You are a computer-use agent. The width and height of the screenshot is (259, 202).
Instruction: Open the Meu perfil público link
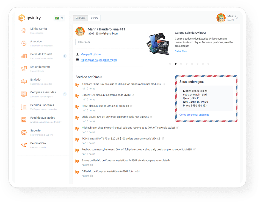tap(91, 54)
